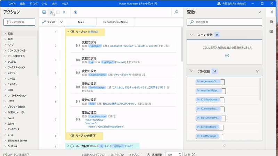
Task: Open the UI elements layers icon
Action: click(x=271, y=21)
